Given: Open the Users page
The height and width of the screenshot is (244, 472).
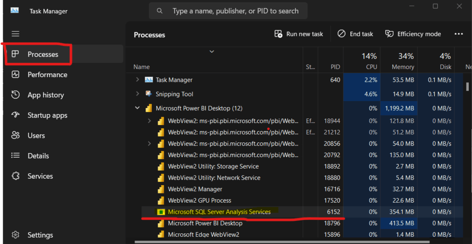Looking at the screenshot, I should pos(36,136).
